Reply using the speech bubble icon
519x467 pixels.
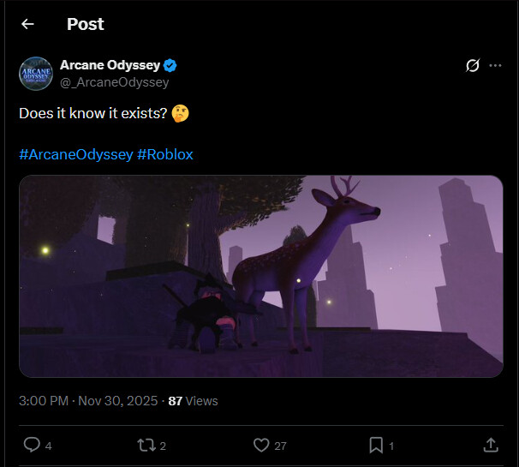pyautogui.click(x=32, y=445)
